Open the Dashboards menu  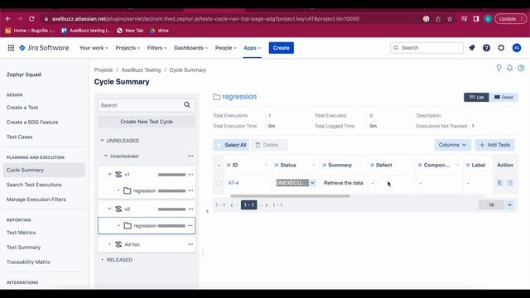point(191,48)
